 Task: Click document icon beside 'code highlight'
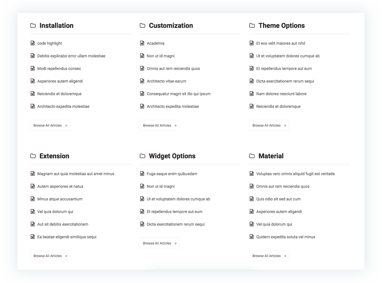pos(32,43)
